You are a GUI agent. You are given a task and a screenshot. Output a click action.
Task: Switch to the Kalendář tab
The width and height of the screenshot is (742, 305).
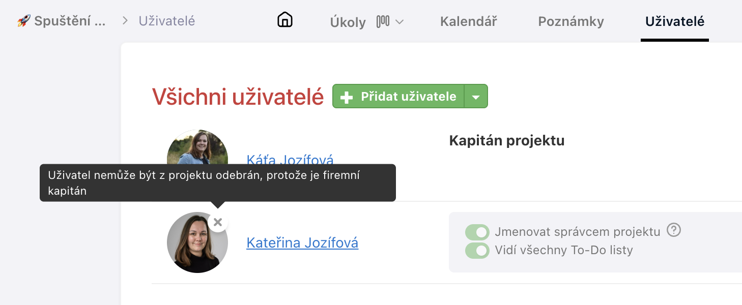point(468,21)
